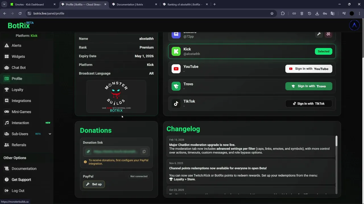The width and height of the screenshot is (364, 204).
Task: Click Sign in with YouTube button
Action: tap(309, 69)
